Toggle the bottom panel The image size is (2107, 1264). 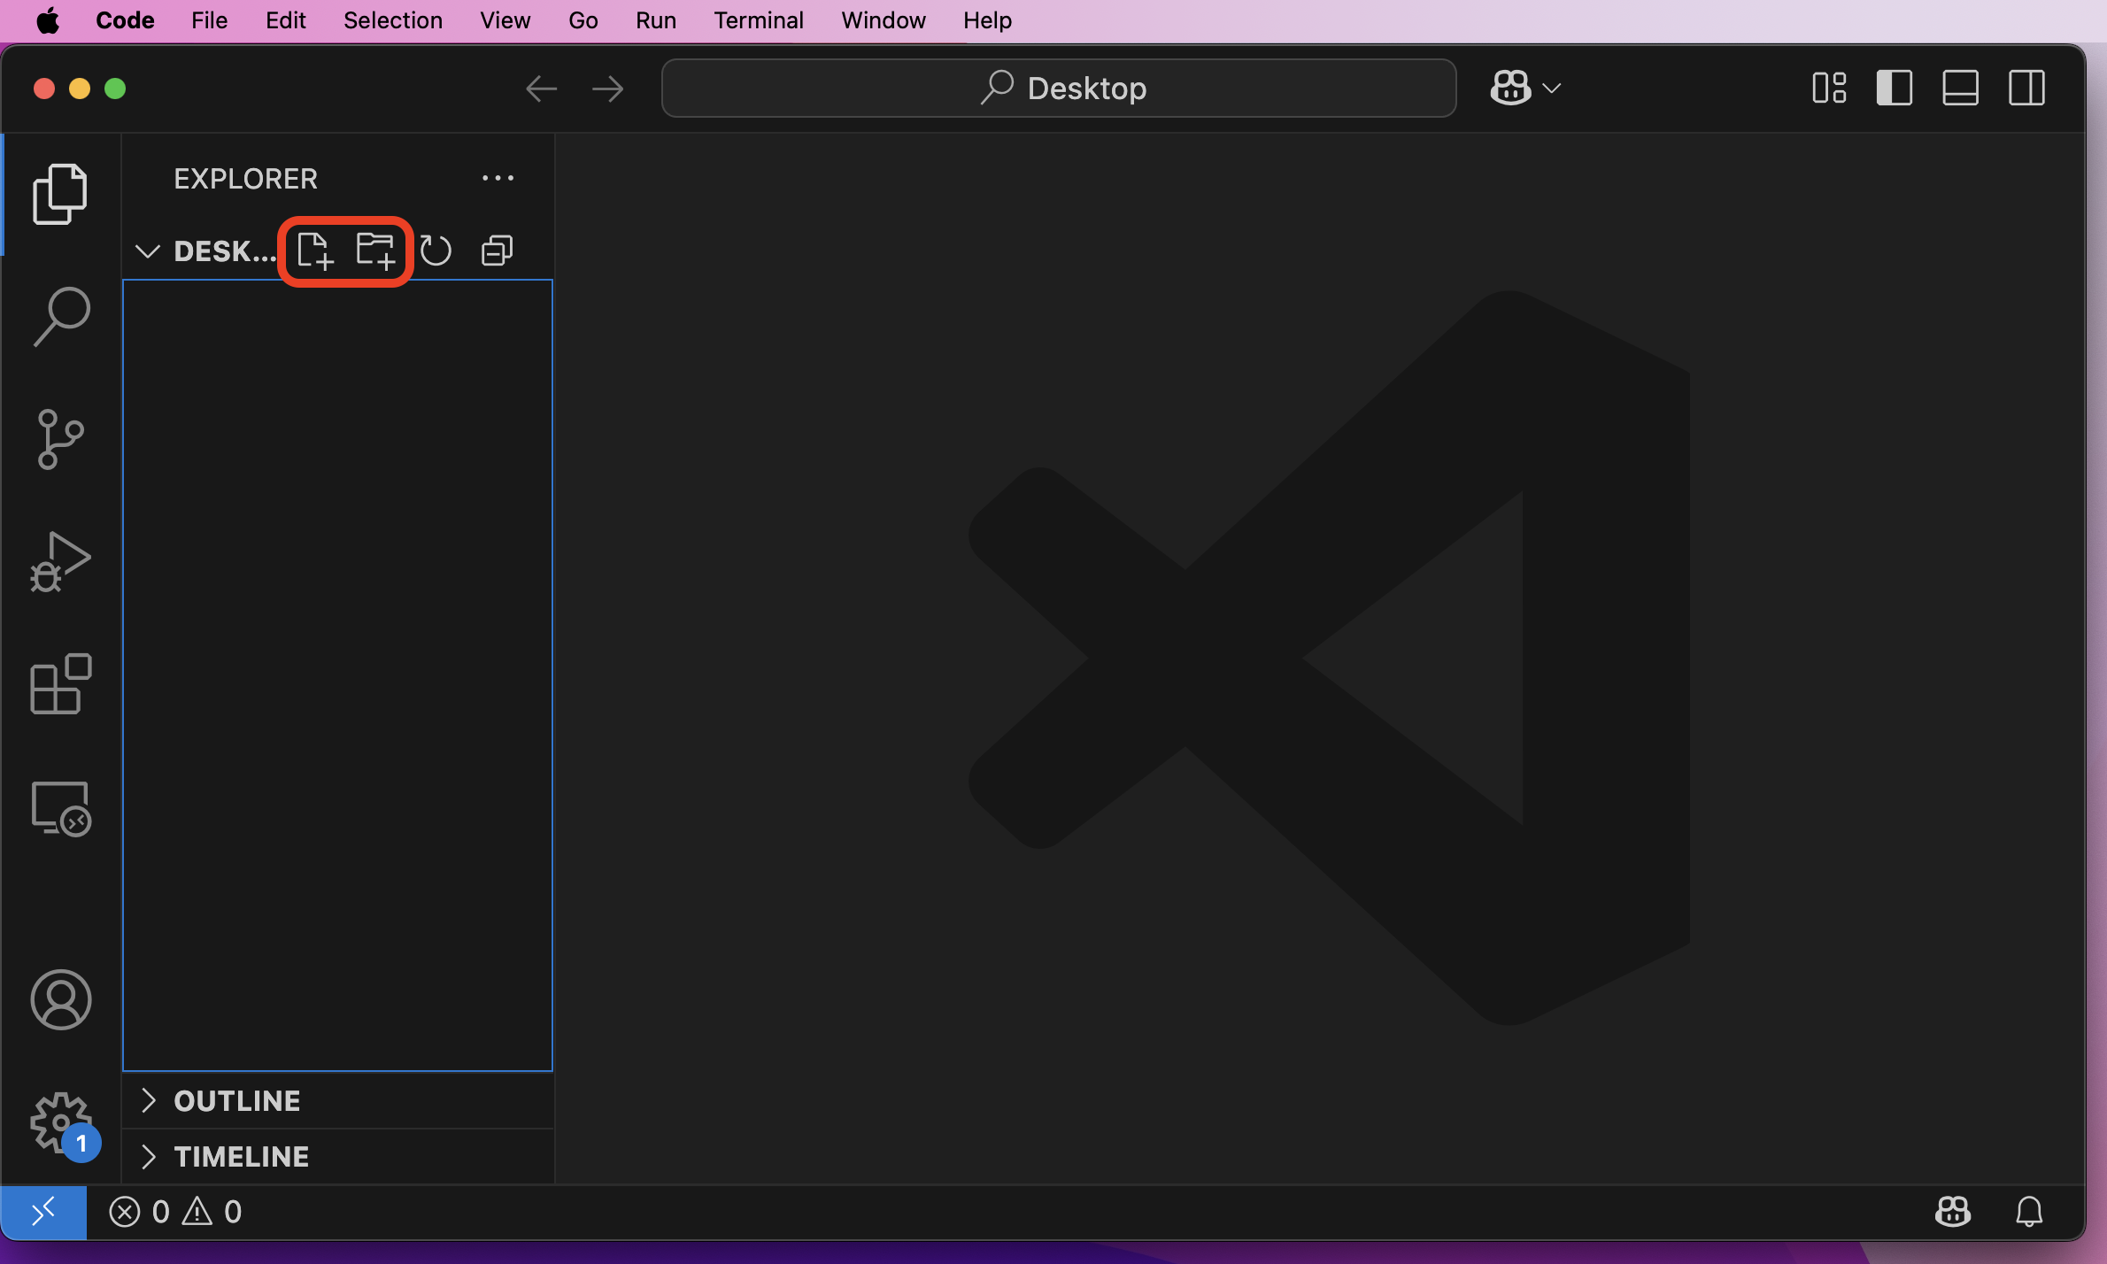(x=1960, y=89)
